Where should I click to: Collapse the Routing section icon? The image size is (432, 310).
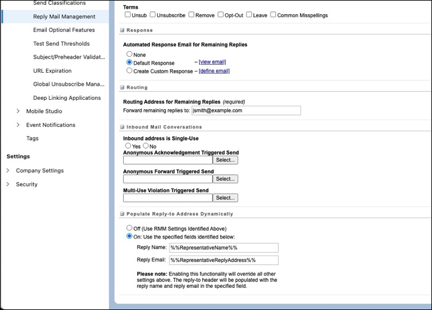(122, 88)
